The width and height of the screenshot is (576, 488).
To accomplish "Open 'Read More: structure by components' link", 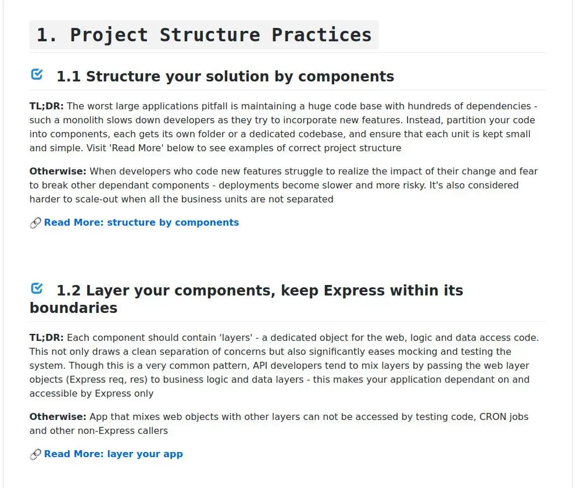I will point(141,222).
